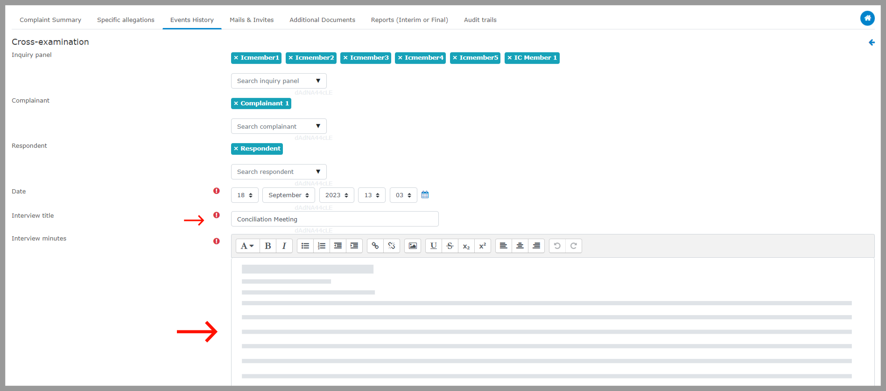Apply italic formatting in the editor
The image size is (886, 391).
pos(284,246)
